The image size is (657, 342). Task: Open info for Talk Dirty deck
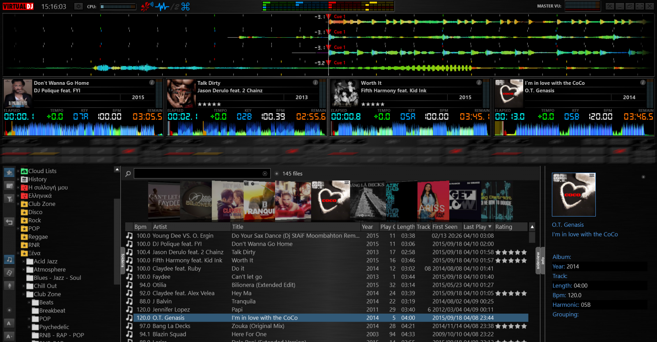pyautogui.click(x=315, y=82)
